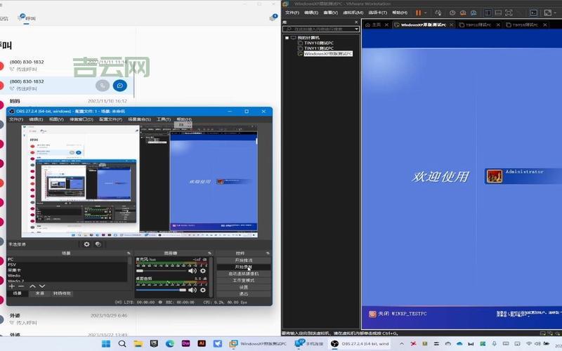Pop out the OBS controls dock
The width and height of the screenshot is (562, 351).
[x=268, y=253]
